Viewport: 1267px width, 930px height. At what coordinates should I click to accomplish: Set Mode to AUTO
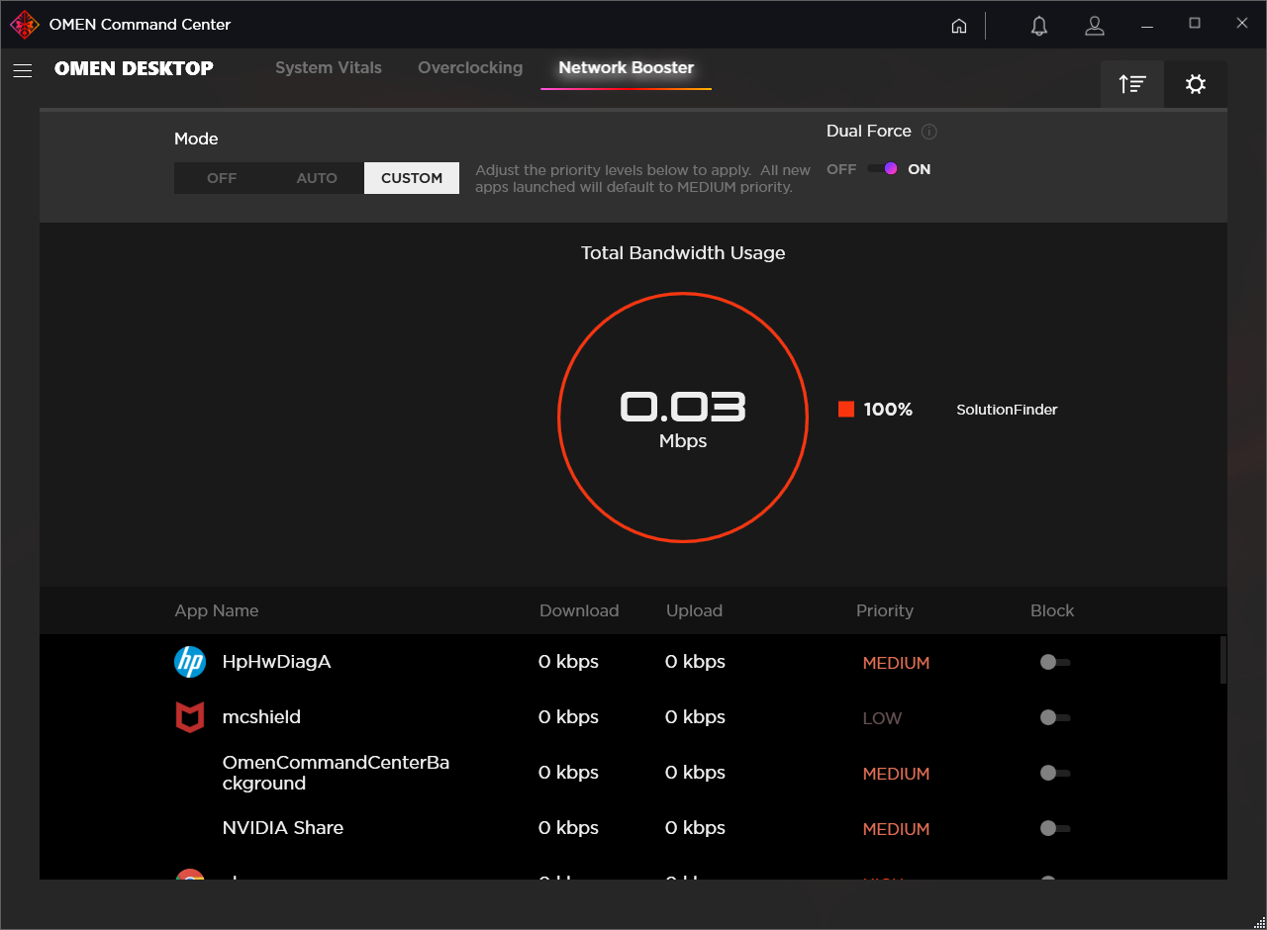[x=317, y=178]
